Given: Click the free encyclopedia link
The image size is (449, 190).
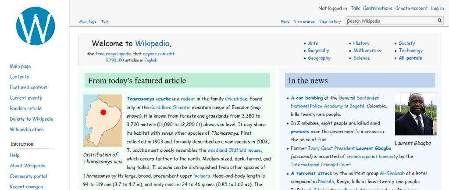Looking at the screenshot, I should tap(114, 54).
